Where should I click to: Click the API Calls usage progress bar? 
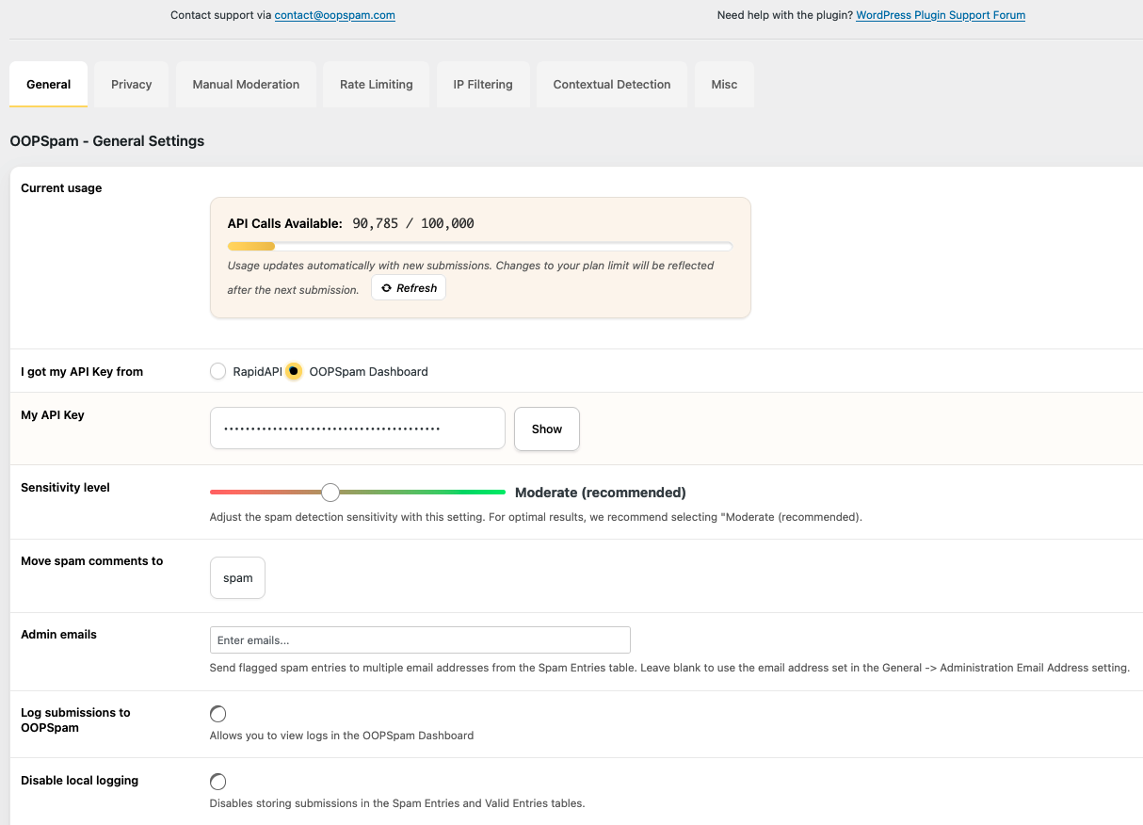479,247
